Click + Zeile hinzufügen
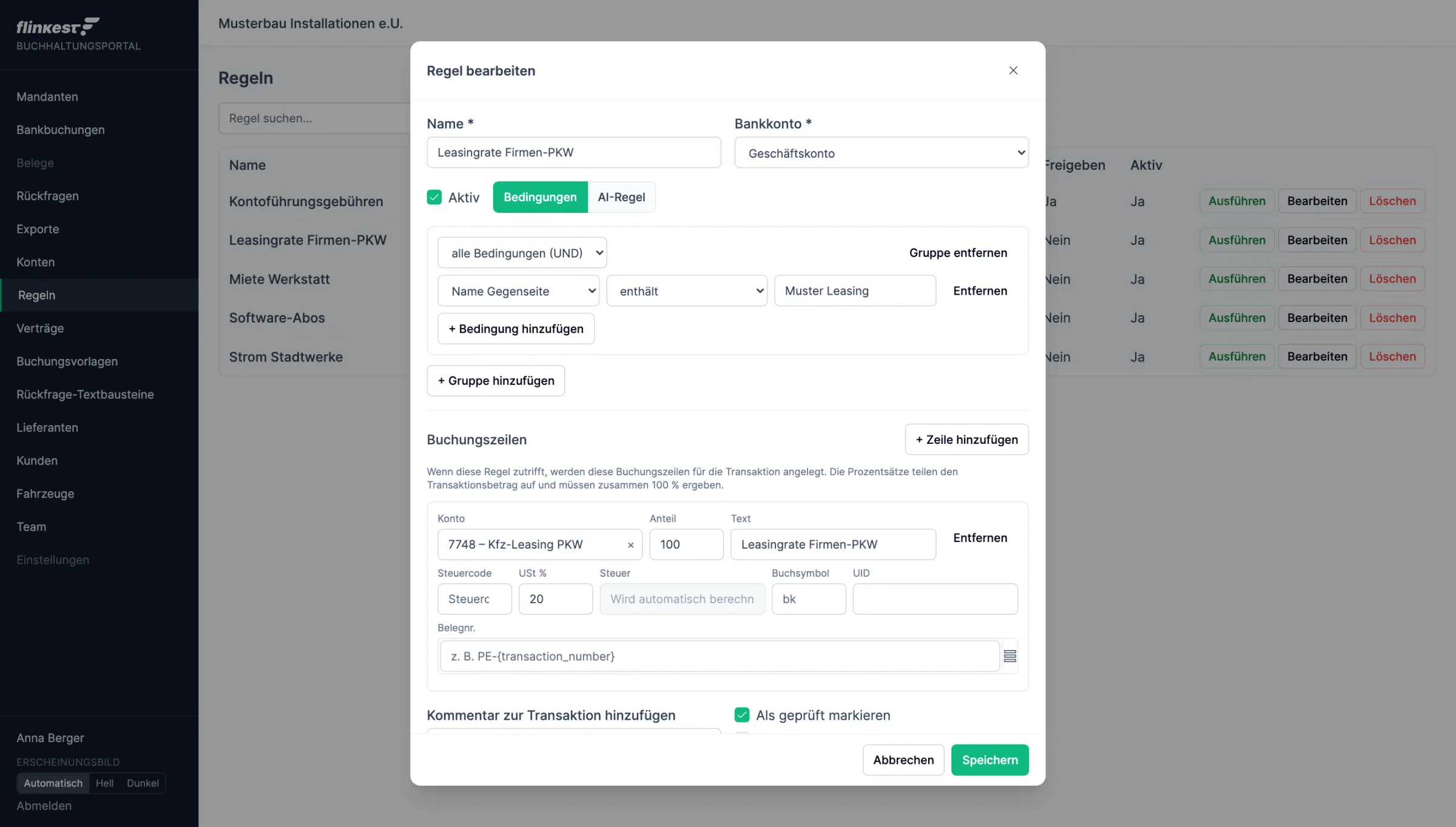Screen dimensions: 1456x827 (967, 440)
